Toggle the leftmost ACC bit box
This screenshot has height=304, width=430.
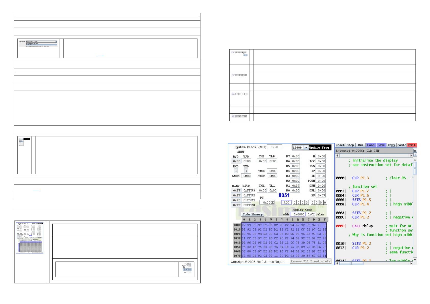click(x=294, y=202)
